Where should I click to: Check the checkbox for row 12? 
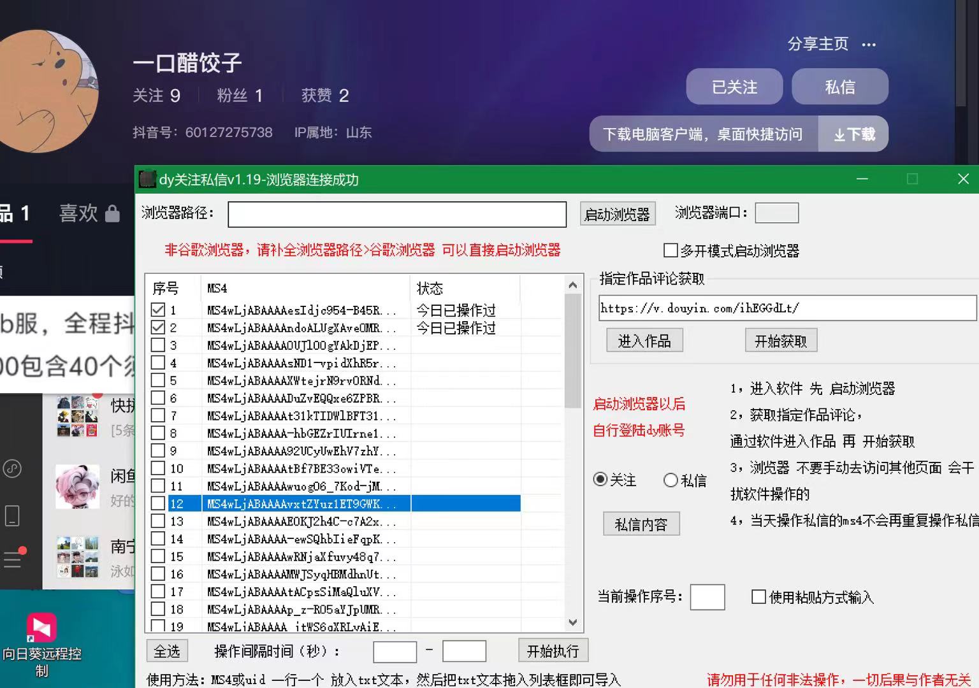tap(157, 503)
